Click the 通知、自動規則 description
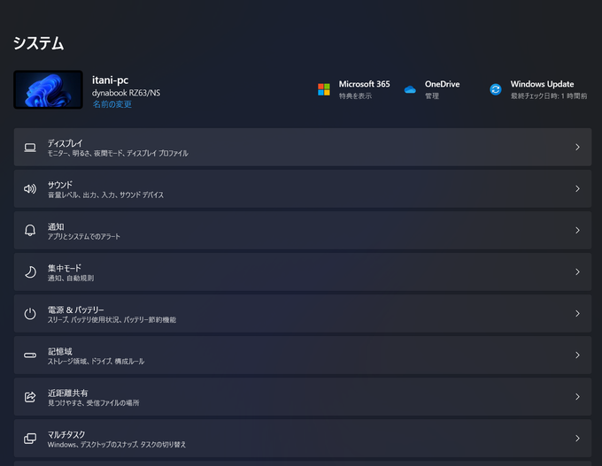The width and height of the screenshot is (602, 466). click(x=71, y=278)
